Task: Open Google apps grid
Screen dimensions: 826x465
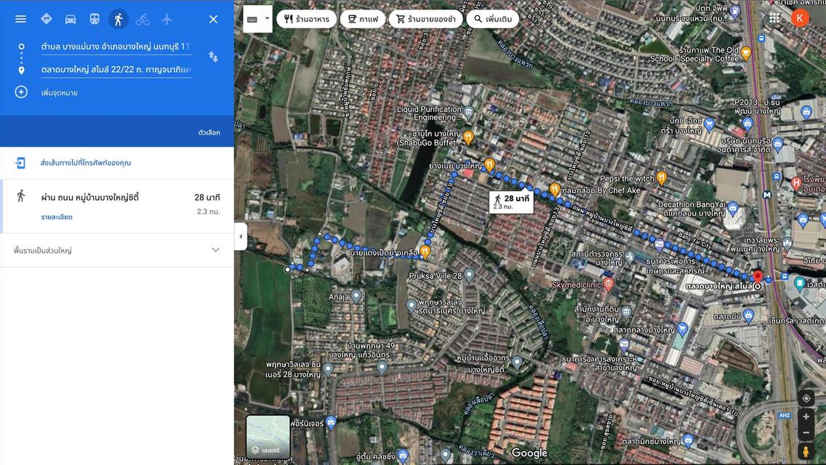Action: click(774, 18)
